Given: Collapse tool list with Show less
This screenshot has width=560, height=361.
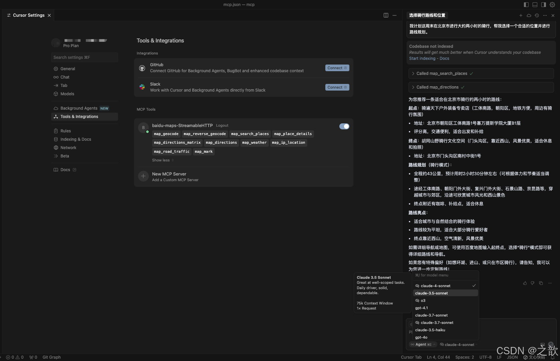Looking at the screenshot, I should point(163,160).
